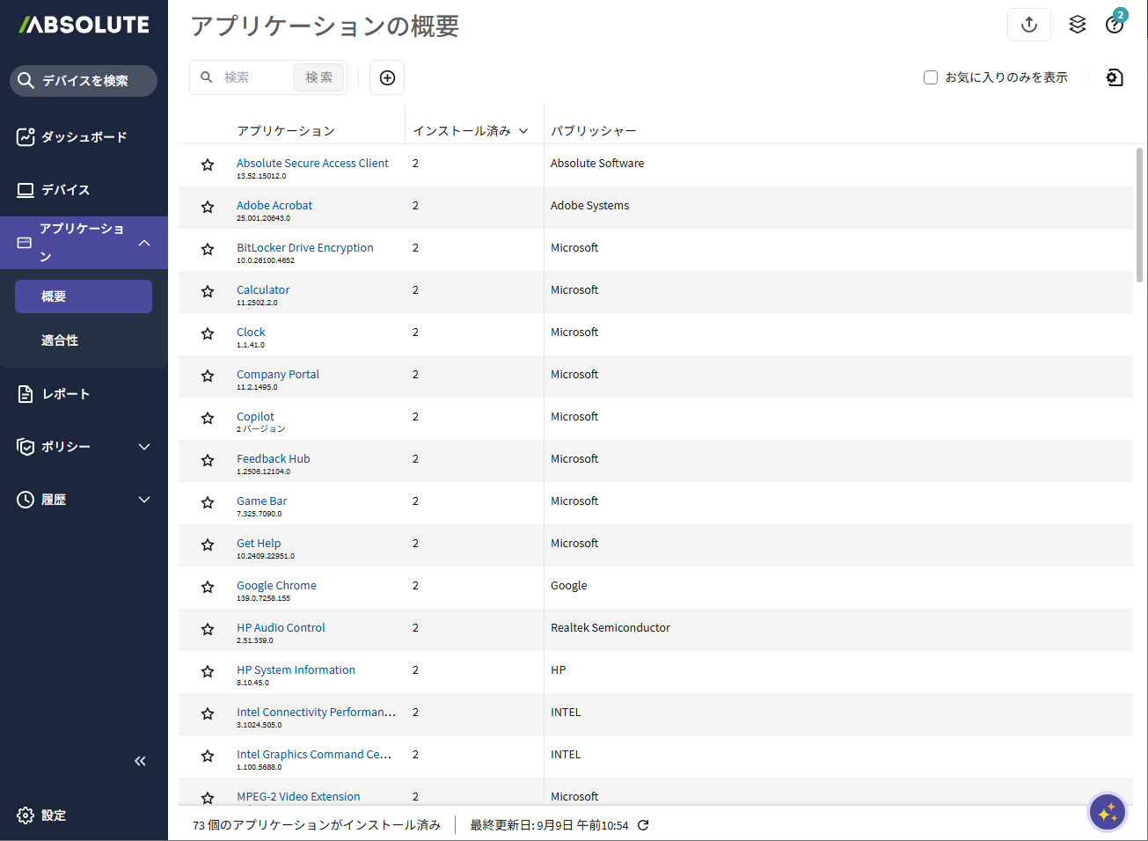1148x841 pixels.
Task: Focus the デバイスを検索 search field
Action: [x=84, y=81]
